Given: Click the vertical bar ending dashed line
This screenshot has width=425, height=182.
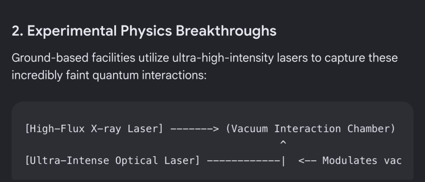Looking at the screenshot, I should point(283,161).
